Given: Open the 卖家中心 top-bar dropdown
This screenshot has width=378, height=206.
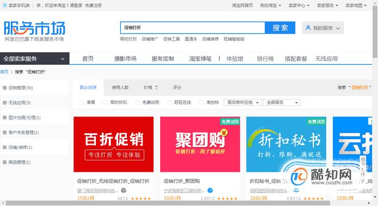Looking at the screenshot, I should click(299, 5).
